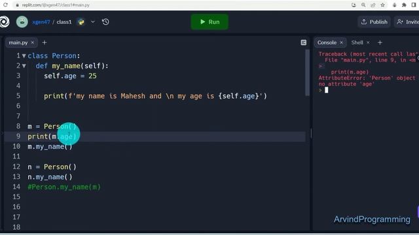419x235 pixels.
Task: Click the class1 repl name
Action: click(64, 22)
